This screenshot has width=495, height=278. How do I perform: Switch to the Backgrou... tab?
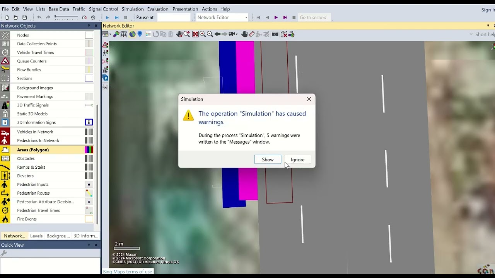[x=58, y=236]
